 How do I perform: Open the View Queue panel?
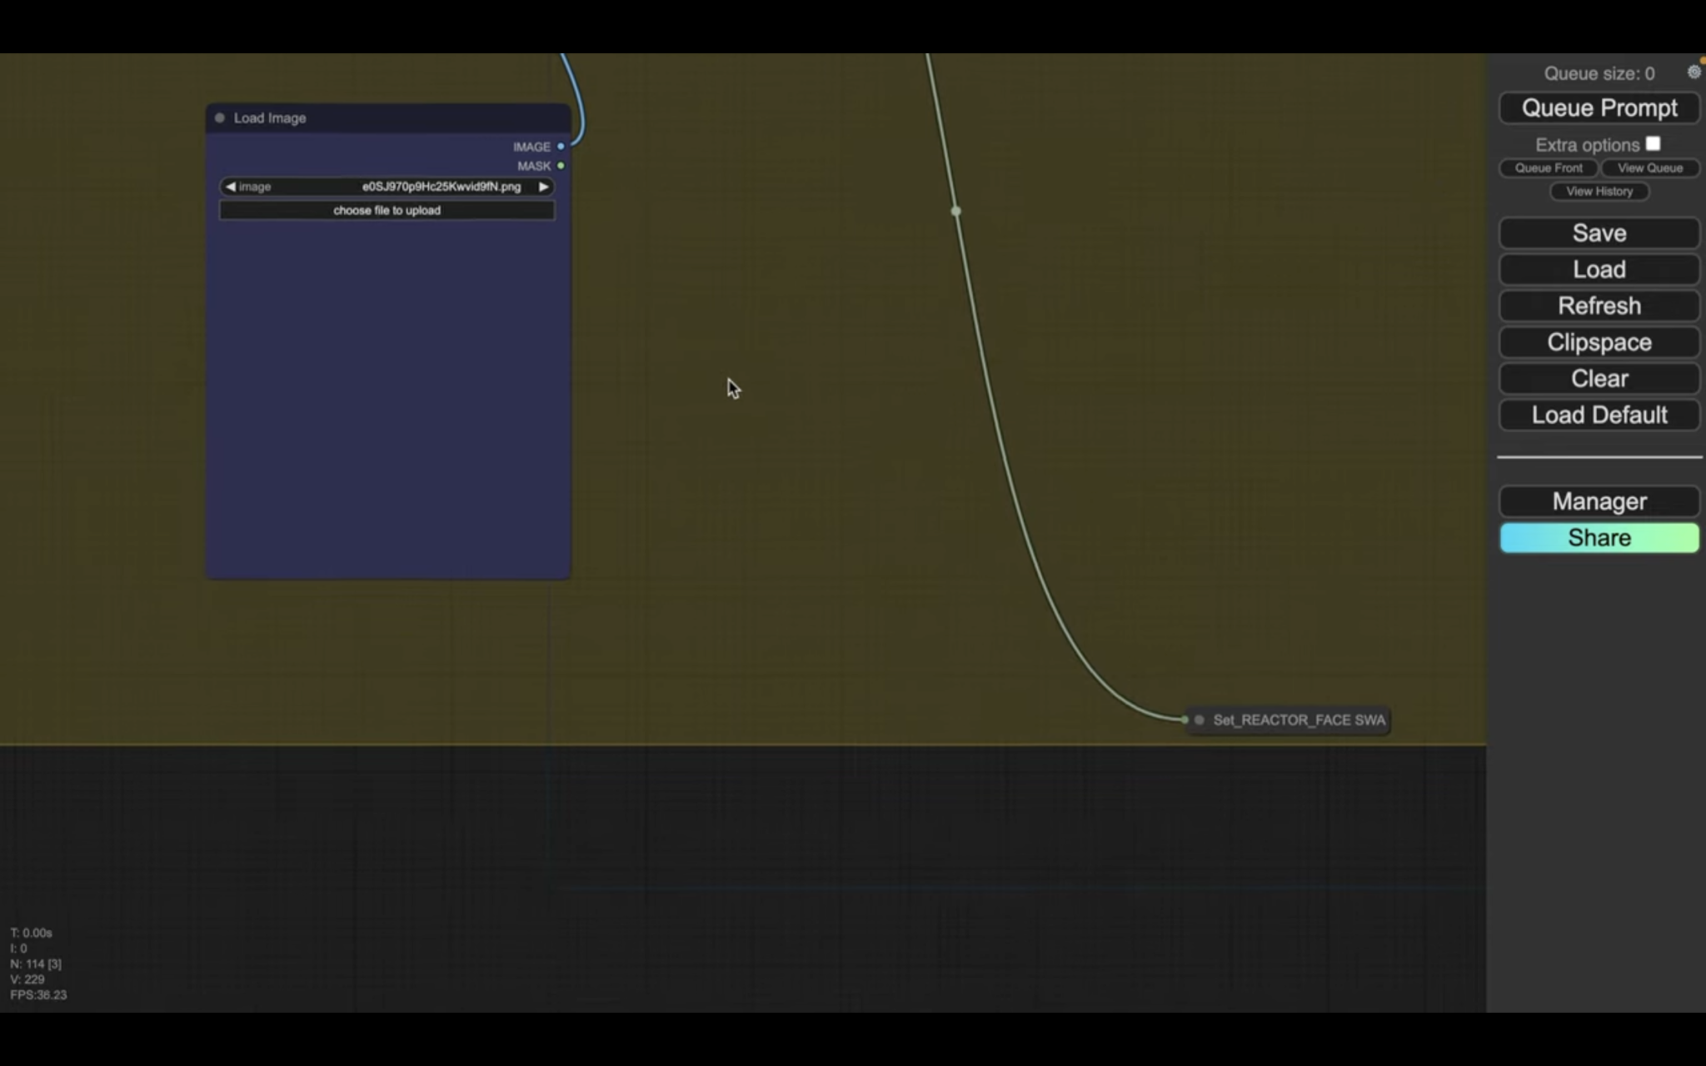[x=1649, y=168]
